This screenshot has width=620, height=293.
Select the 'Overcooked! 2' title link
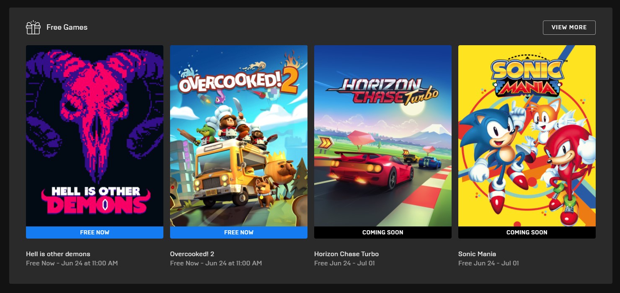click(192, 254)
